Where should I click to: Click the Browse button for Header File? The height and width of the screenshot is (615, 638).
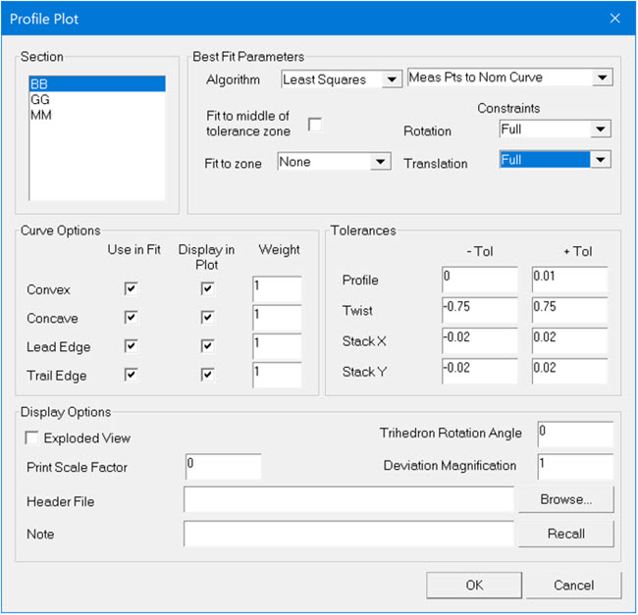565,499
